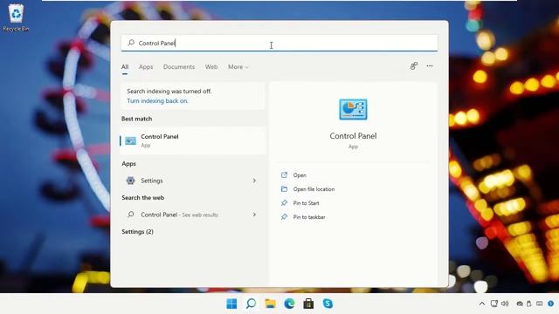This screenshot has width=559, height=314.
Task: Expand the Control Panel web result chevron
Action: click(x=254, y=215)
